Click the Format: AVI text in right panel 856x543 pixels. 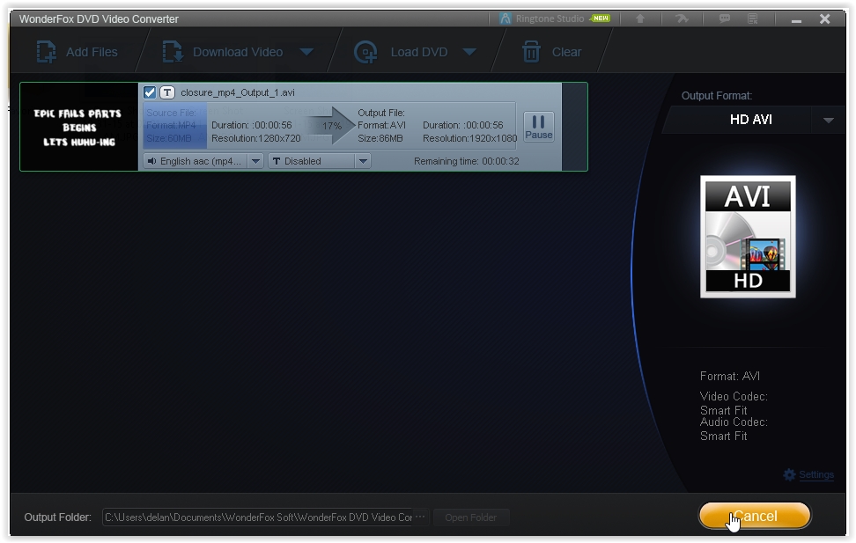(x=730, y=376)
